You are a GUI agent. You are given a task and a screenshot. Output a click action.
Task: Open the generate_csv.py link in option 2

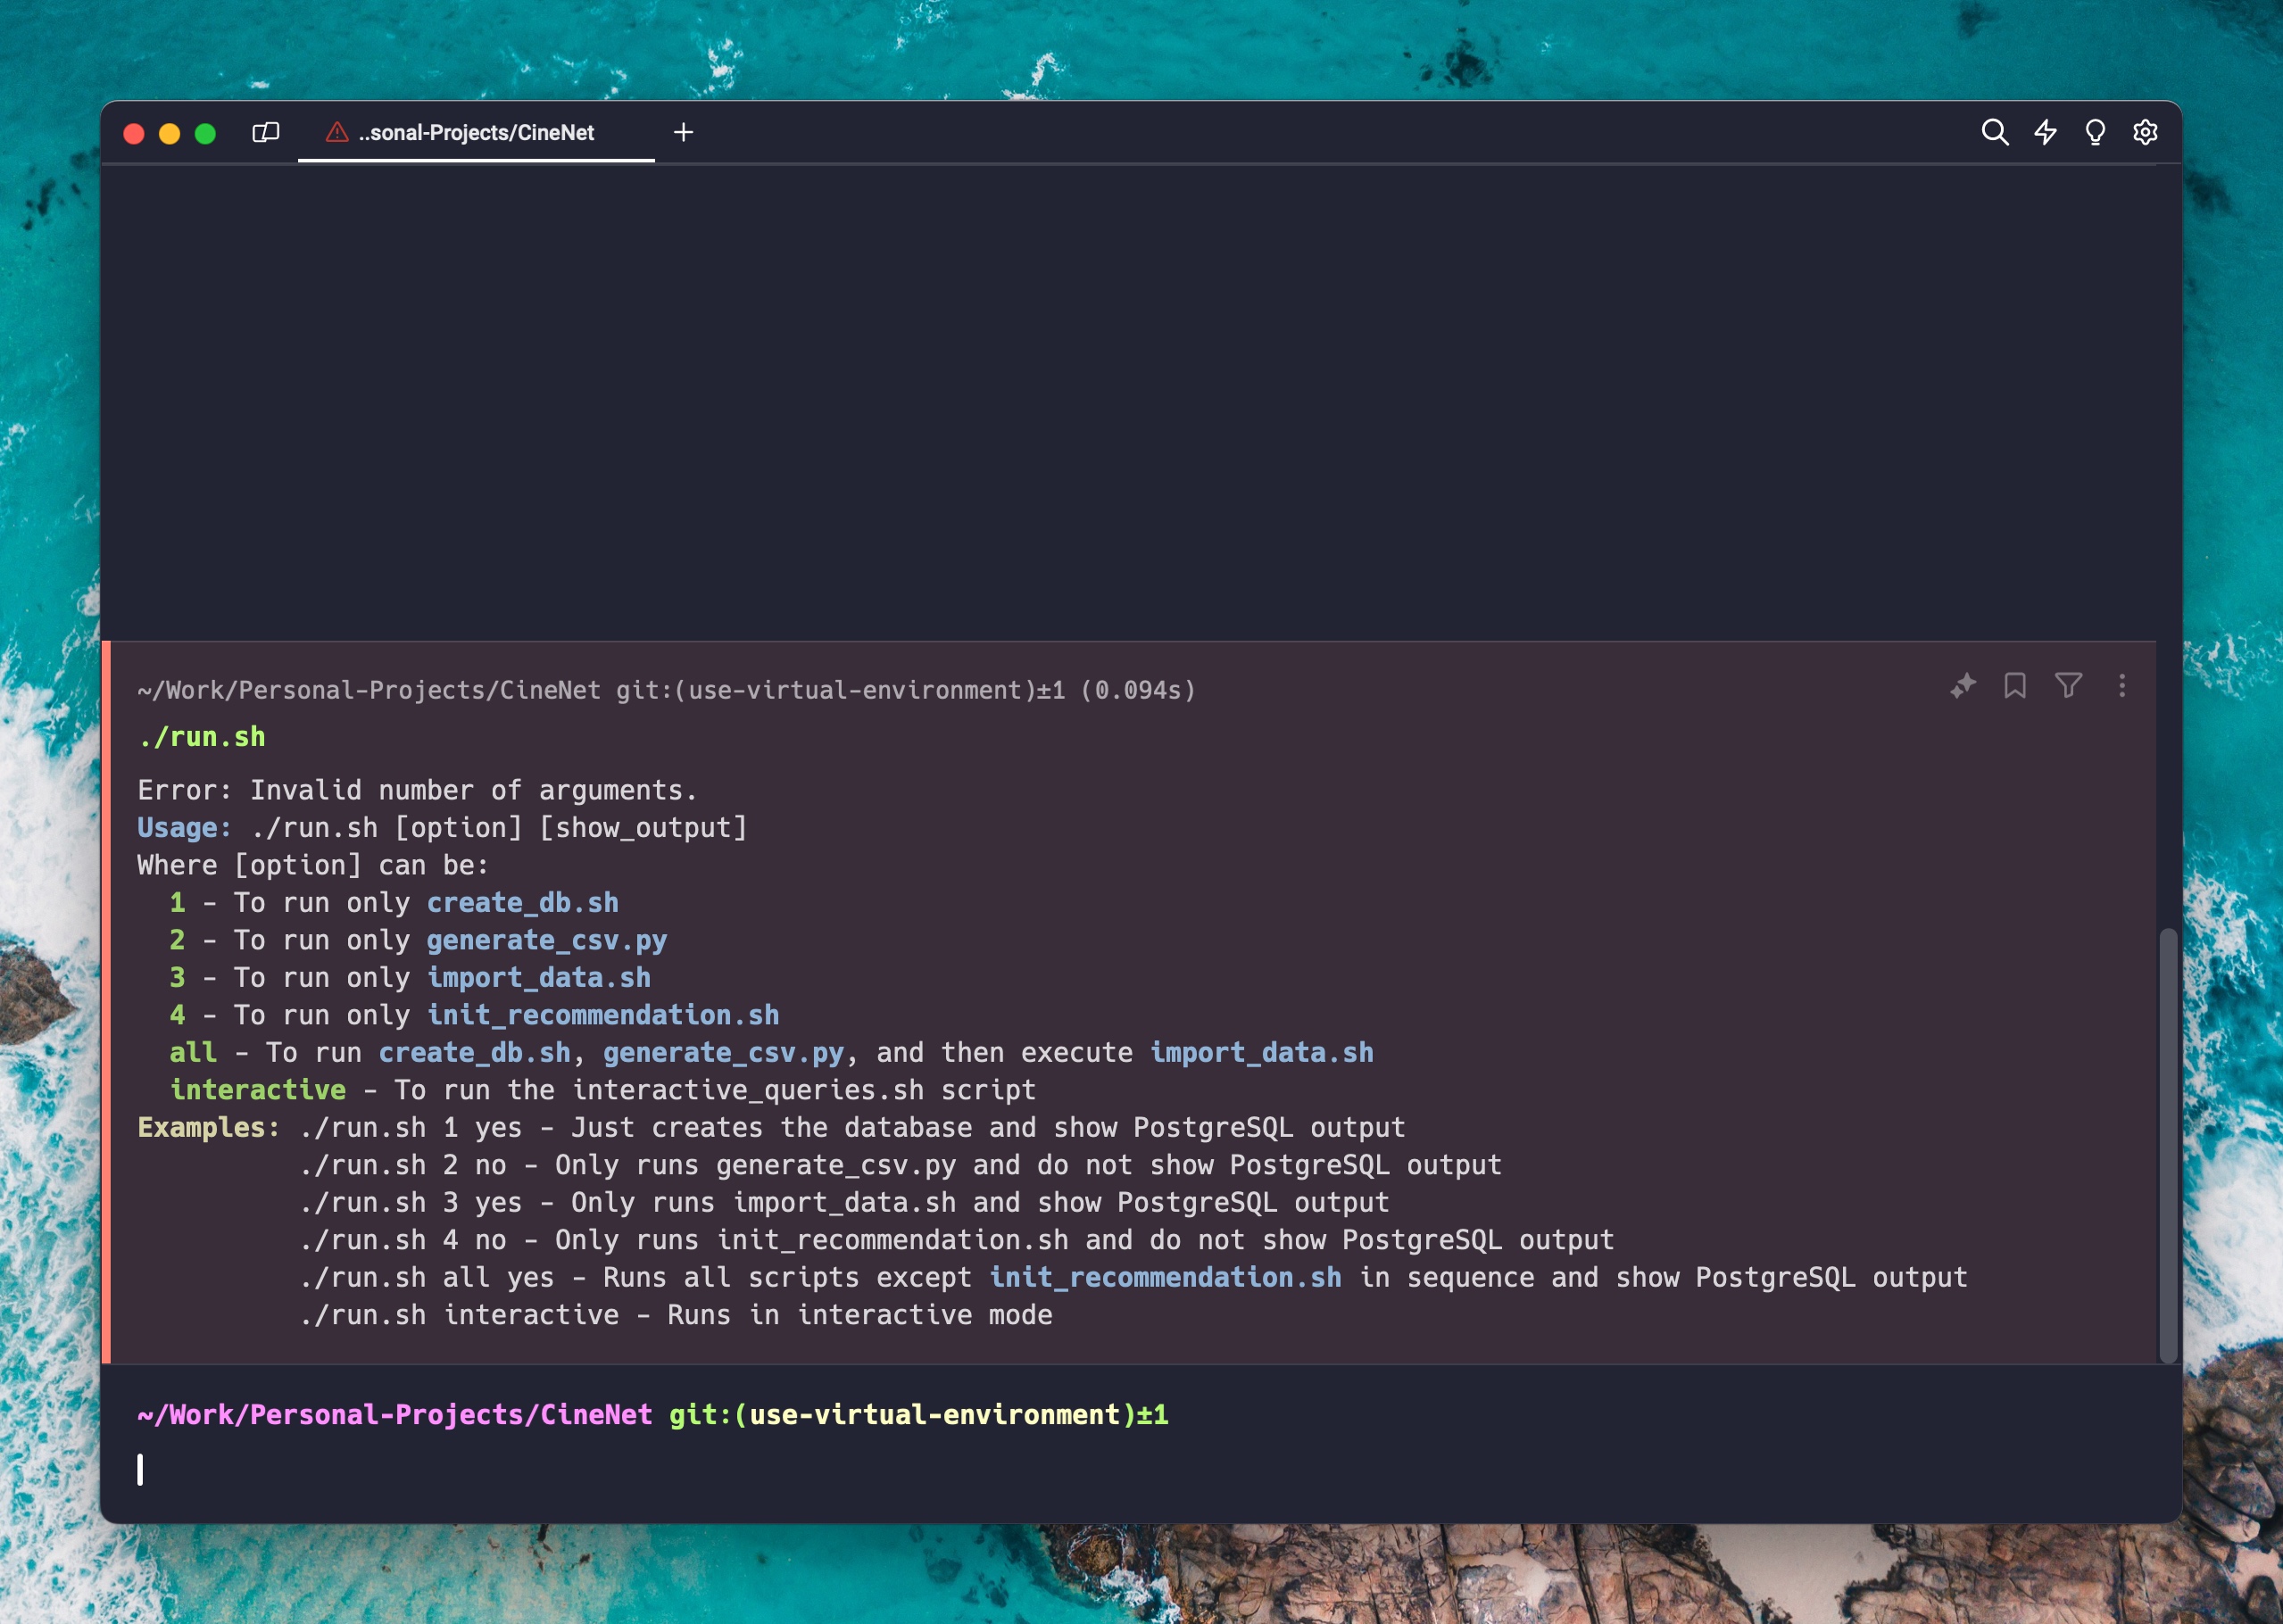click(546, 941)
